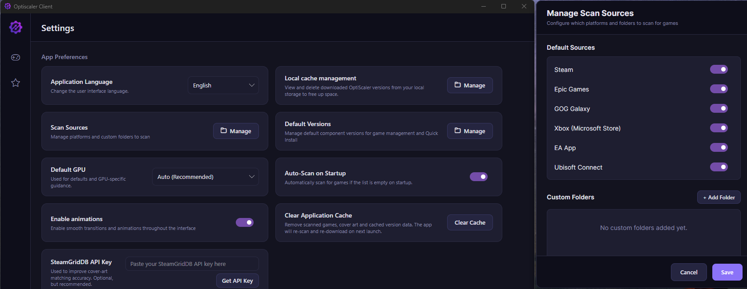Toggle Enable animations switch

tap(245, 222)
